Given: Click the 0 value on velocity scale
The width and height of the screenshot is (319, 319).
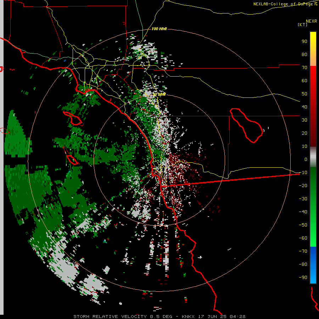Looking at the screenshot, I should pos(306,159).
